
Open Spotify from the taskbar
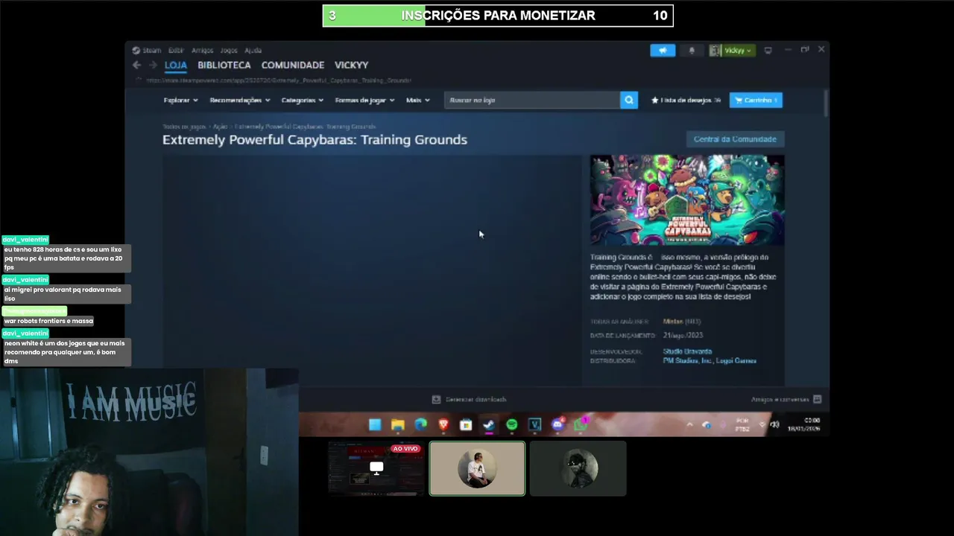(512, 424)
